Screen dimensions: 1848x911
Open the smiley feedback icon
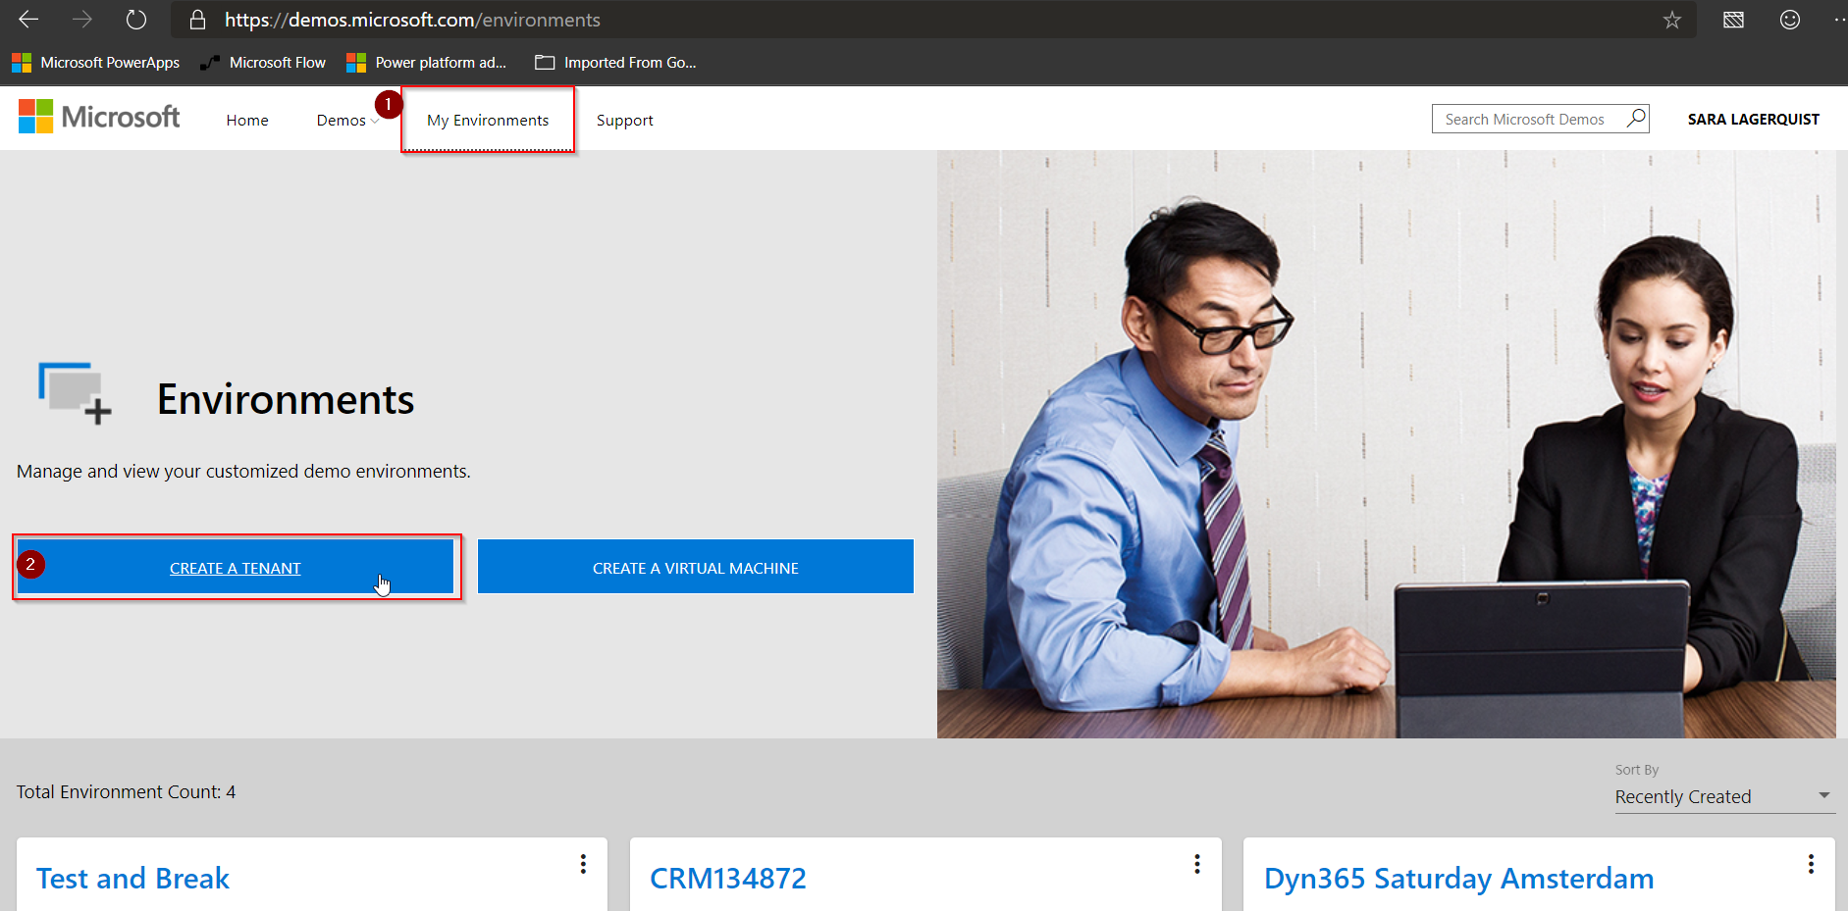click(1789, 20)
